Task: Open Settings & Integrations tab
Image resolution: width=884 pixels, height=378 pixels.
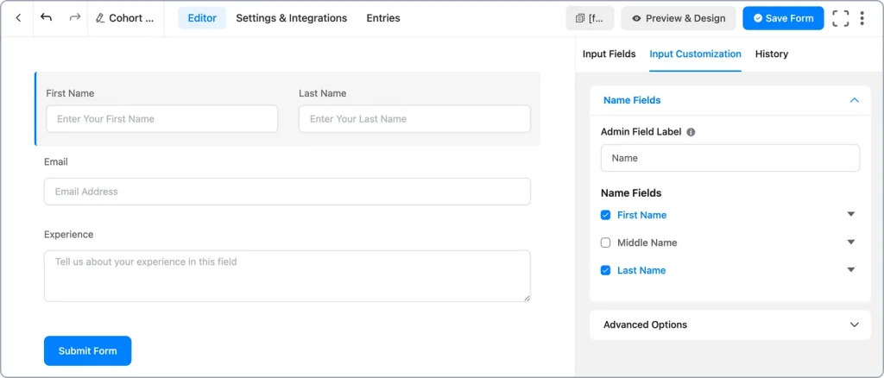Action: [x=292, y=18]
